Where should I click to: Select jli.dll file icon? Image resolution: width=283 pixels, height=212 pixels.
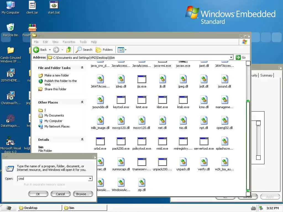tap(163, 79)
